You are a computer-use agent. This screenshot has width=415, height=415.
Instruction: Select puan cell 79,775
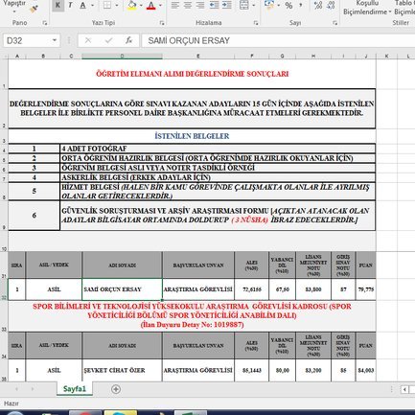pyautogui.click(x=366, y=289)
